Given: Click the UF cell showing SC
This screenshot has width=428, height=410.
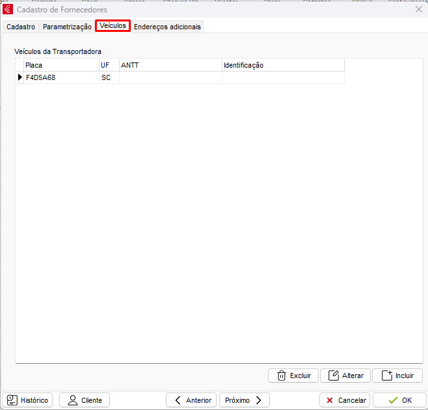Looking at the screenshot, I should click(107, 77).
